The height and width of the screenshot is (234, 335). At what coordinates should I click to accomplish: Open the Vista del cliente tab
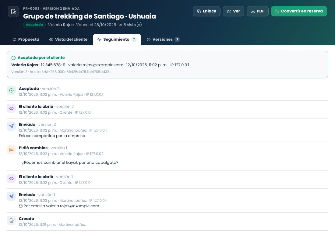68,40
